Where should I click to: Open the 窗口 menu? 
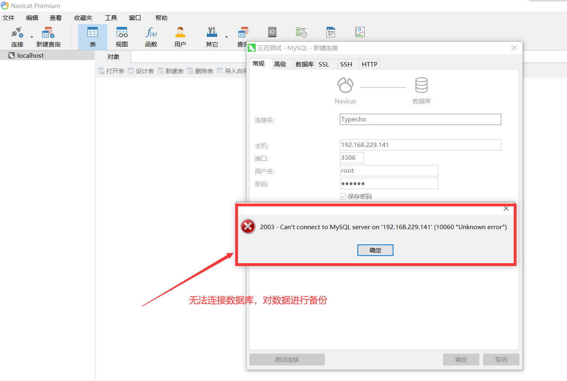pos(135,18)
